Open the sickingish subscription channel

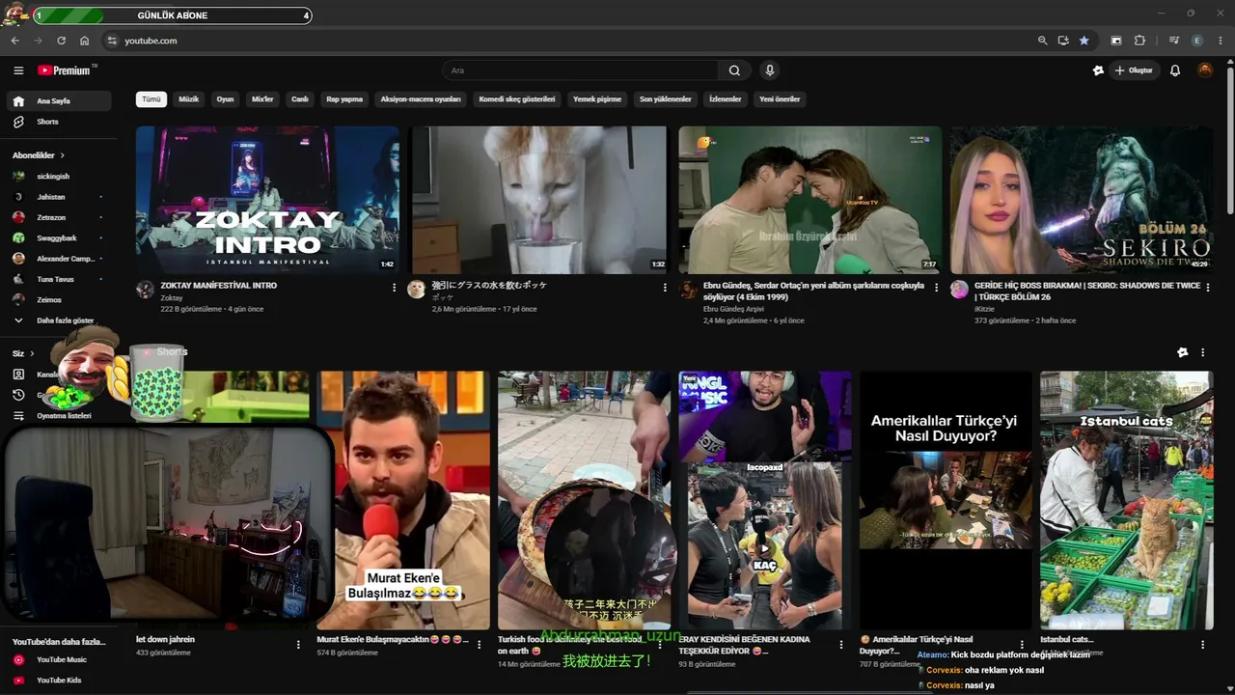click(x=59, y=177)
